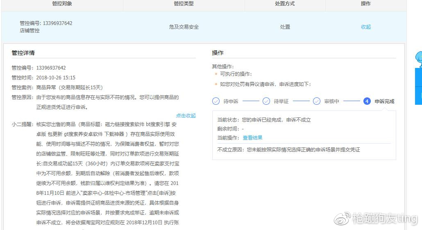Click the 操作 table column header
422x230 pixels.
(x=365, y=4)
